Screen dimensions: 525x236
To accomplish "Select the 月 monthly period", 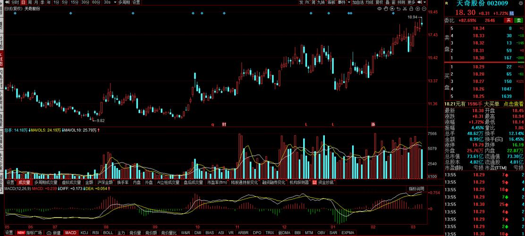I will coord(36,2).
